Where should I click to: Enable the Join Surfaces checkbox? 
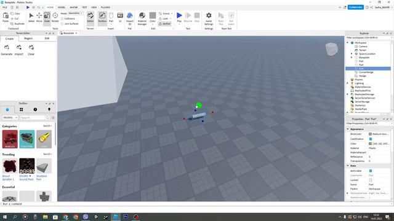pyautogui.click(x=62, y=24)
